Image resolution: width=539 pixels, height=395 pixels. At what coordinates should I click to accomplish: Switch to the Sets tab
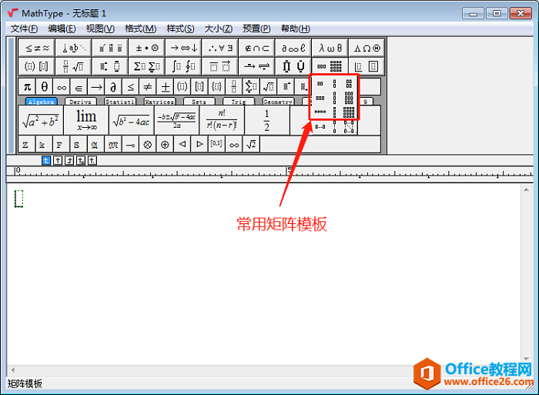click(199, 102)
